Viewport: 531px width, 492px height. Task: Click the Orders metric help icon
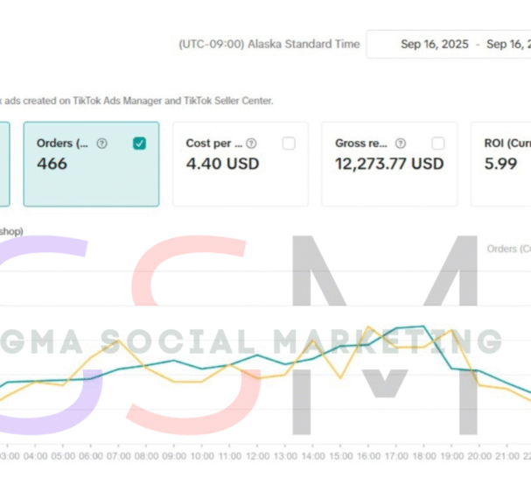coord(102,144)
